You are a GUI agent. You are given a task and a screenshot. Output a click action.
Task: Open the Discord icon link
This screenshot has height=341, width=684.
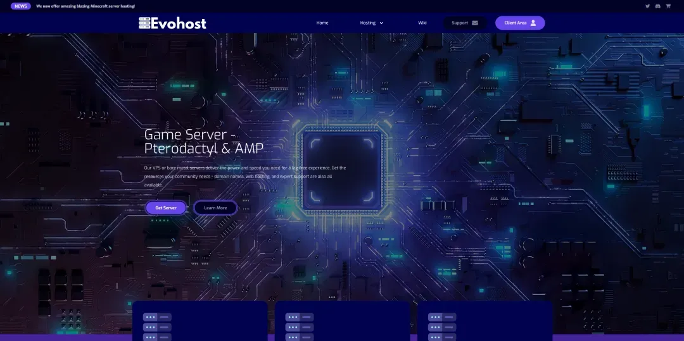coord(658,6)
